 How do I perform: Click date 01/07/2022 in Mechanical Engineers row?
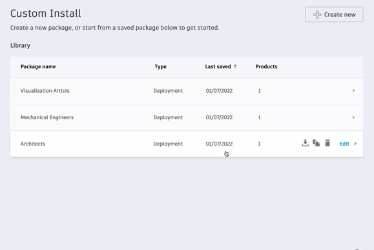pyautogui.click(x=219, y=117)
